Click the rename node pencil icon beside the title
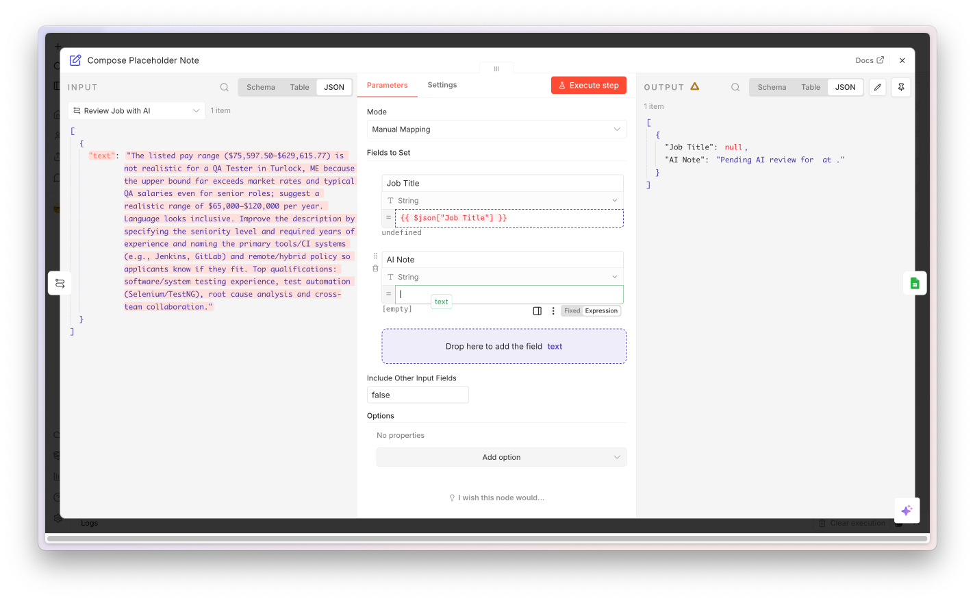The height and width of the screenshot is (601, 975). pos(75,60)
